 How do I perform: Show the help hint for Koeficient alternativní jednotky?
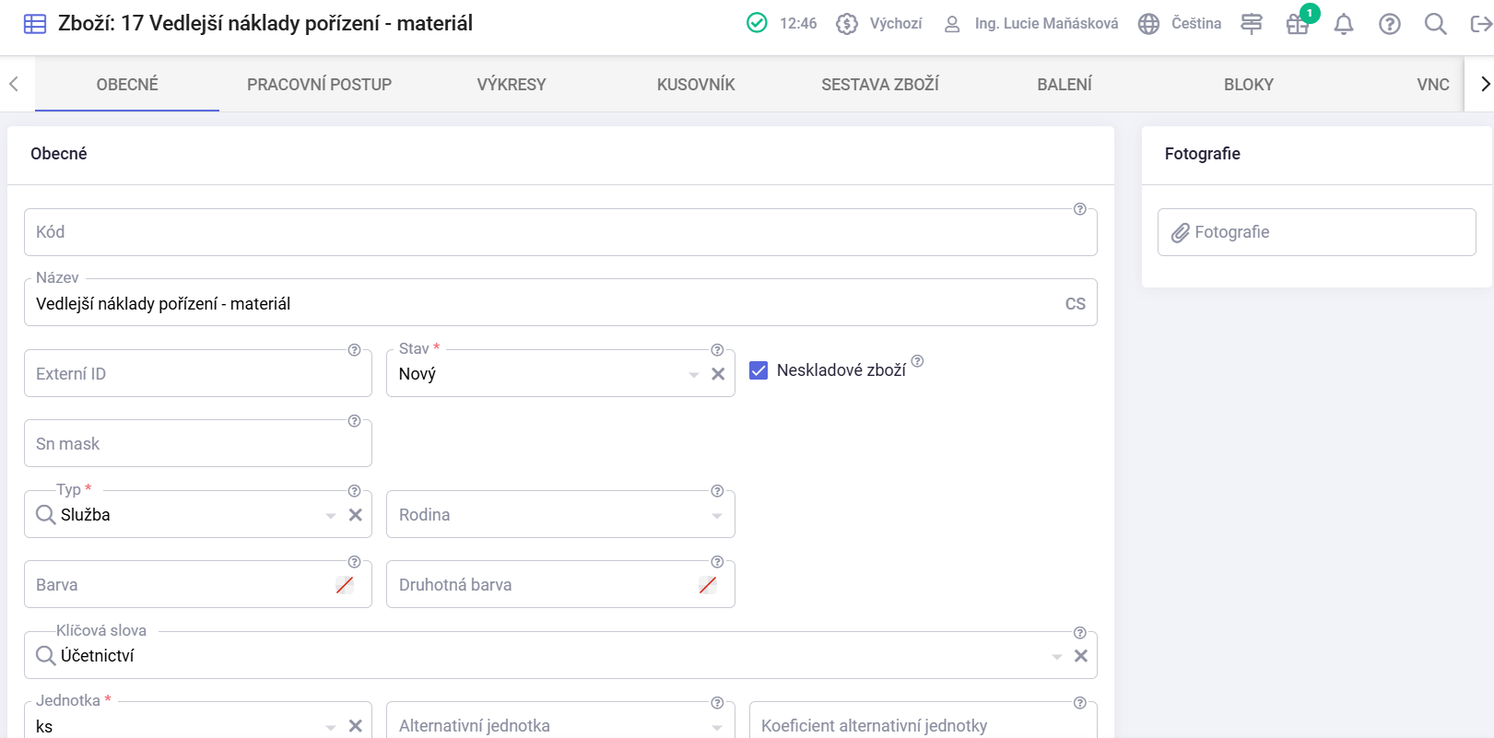[x=1080, y=703]
